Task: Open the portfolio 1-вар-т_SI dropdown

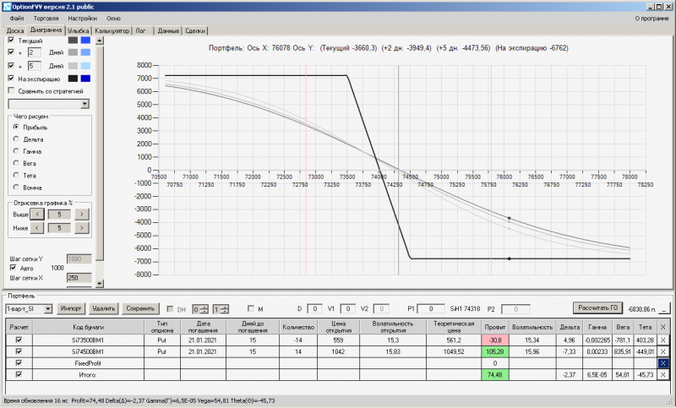Action: pyautogui.click(x=48, y=308)
